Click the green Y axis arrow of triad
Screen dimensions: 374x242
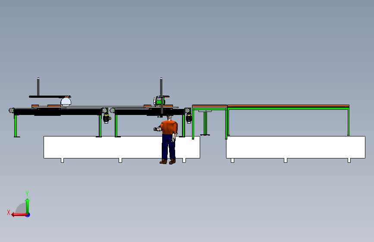coord(28,206)
